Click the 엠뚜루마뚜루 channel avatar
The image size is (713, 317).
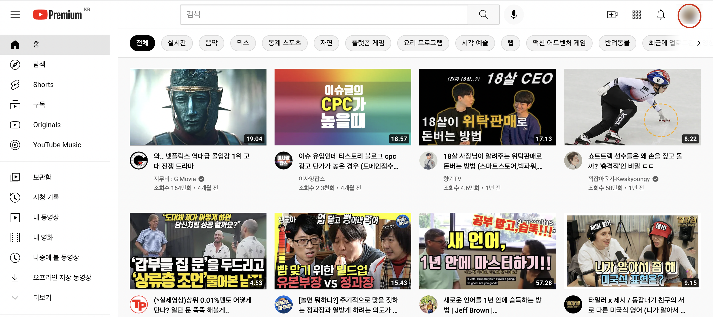283,304
